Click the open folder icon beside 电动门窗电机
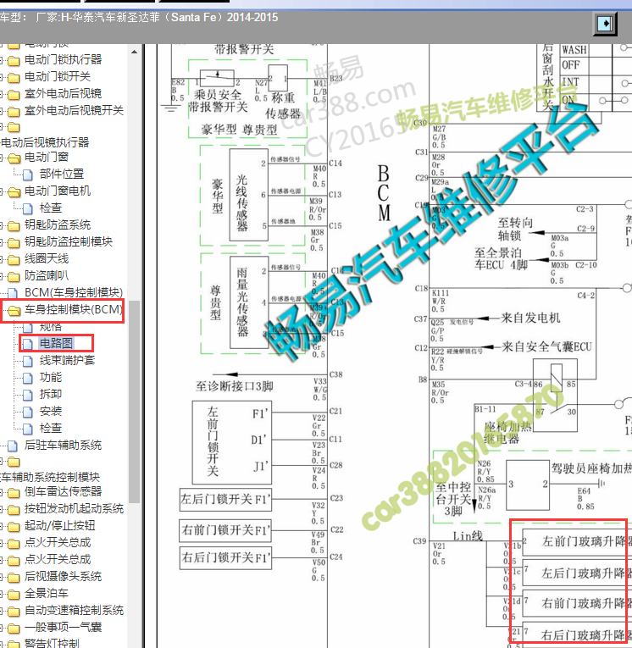The width and height of the screenshot is (632, 648). tap(14, 191)
